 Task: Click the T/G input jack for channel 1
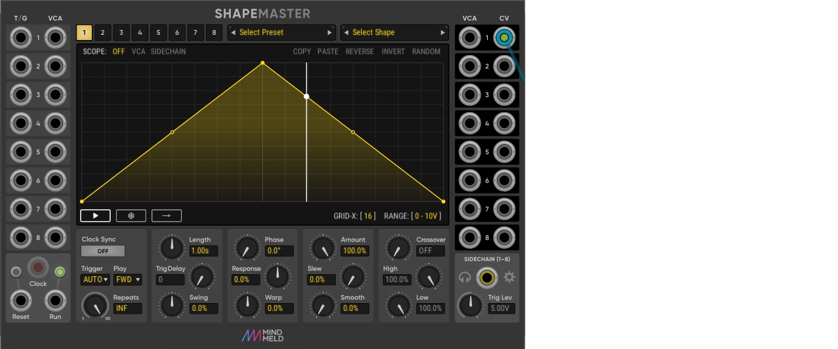[x=21, y=38]
